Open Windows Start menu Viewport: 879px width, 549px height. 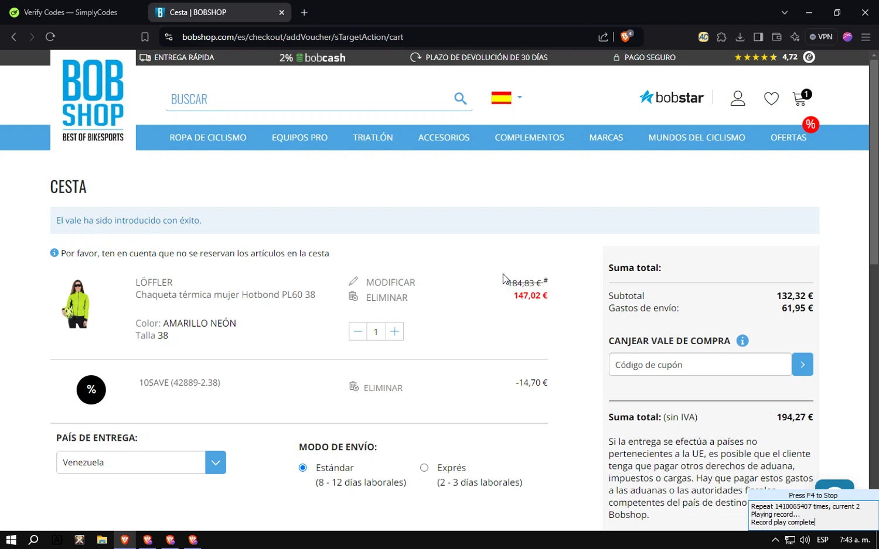[x=11, y=540]
